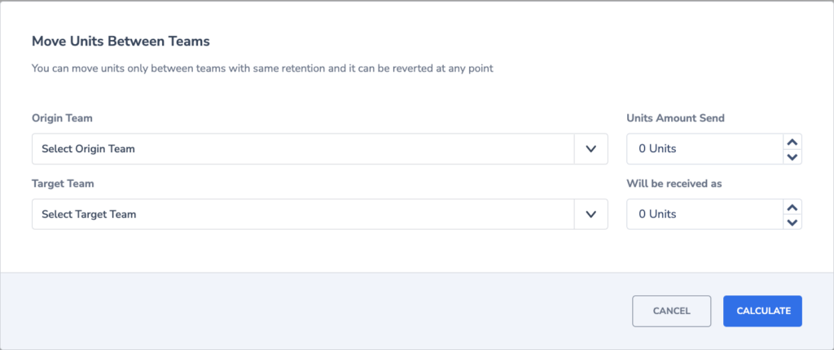Click the empty gray footer bar area

(x=319, y=311)
